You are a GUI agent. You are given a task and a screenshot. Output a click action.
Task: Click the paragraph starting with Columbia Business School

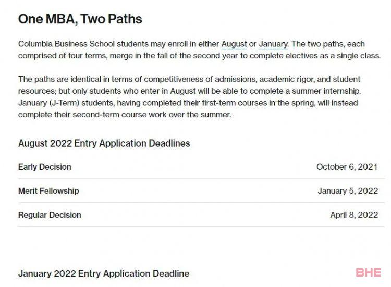(x=200, y=50)
